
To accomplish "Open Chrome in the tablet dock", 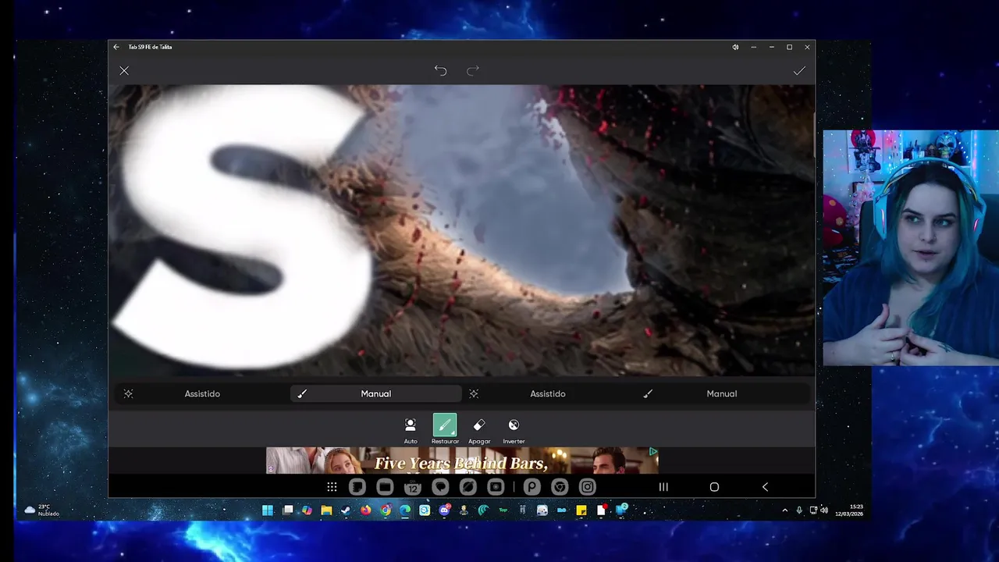I will click(560, 487).
